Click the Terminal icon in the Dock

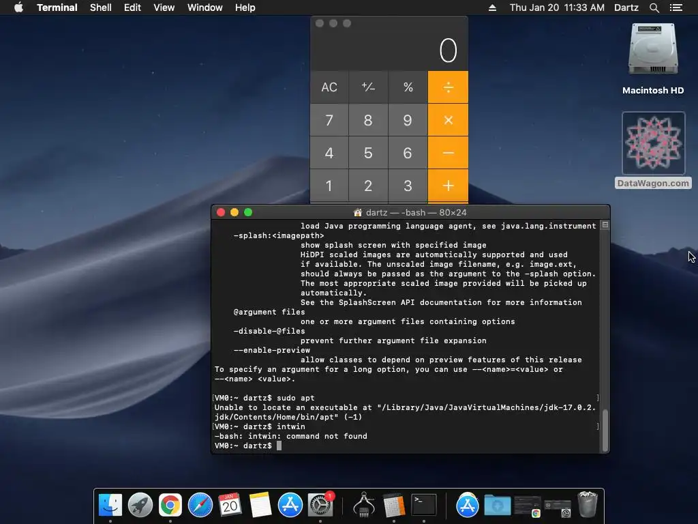(x=424, y=506)
